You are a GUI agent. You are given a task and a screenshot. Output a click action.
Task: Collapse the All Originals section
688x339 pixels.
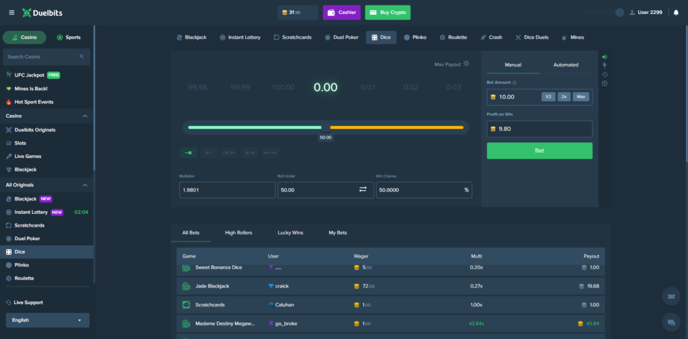click(85, 185)
